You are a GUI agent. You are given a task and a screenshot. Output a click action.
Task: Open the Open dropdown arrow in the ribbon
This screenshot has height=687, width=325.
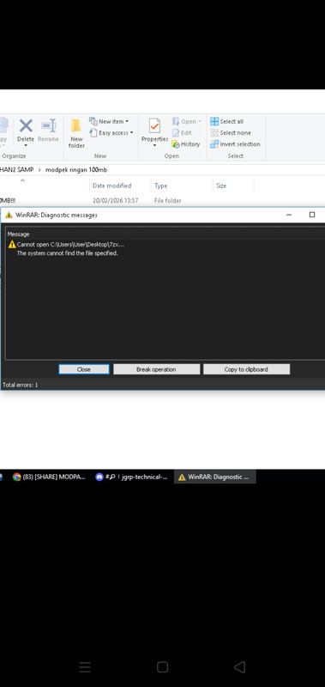tap(200, 121)
